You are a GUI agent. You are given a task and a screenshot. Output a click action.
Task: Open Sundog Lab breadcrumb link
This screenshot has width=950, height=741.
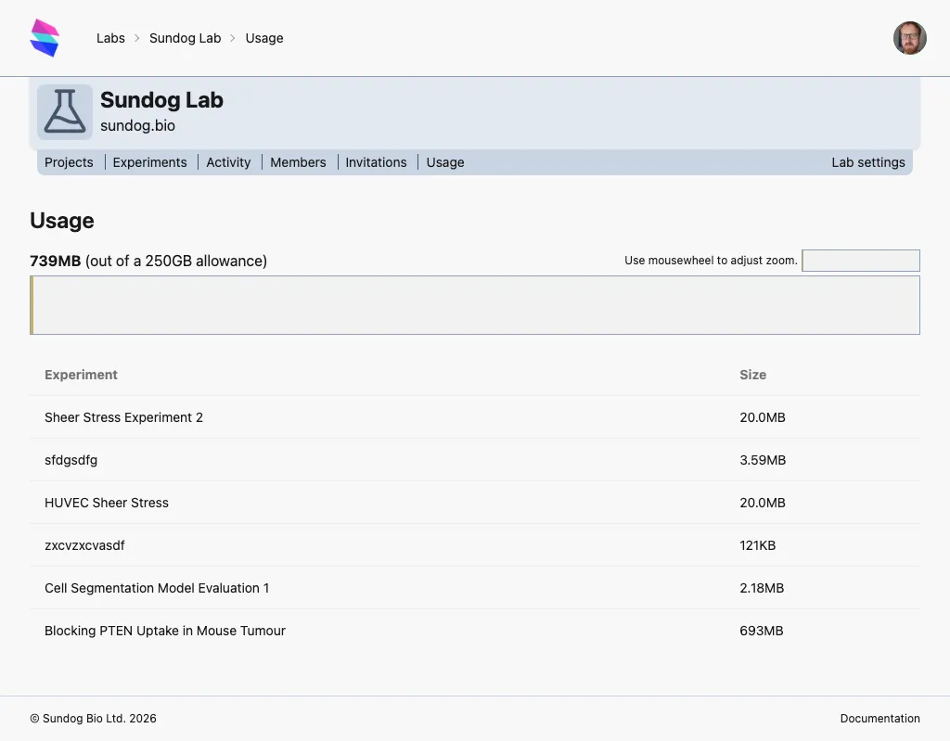point(185,38)
